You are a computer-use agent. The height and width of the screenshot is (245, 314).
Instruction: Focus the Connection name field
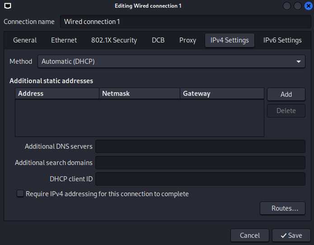pyautogui.click(x=186, y=22)
